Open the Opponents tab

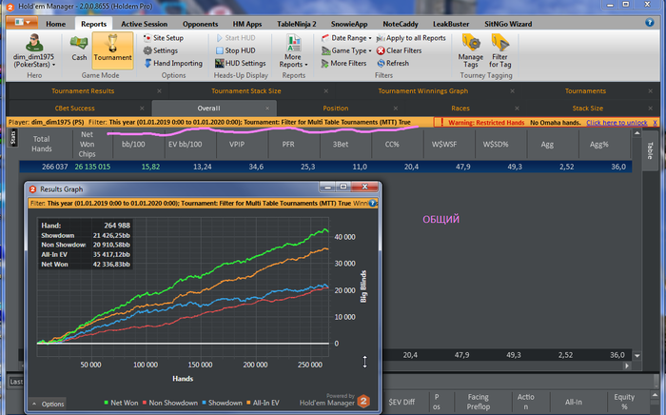pyautogui.click(x=200, y=24)
